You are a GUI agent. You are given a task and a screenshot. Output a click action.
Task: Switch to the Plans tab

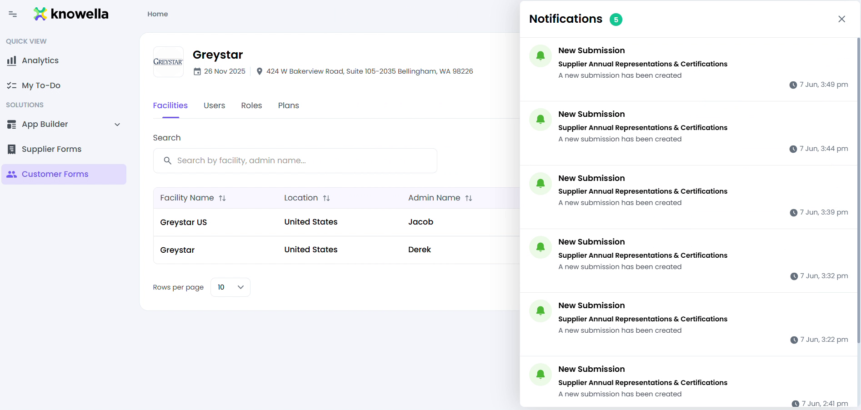pos(289,105)
